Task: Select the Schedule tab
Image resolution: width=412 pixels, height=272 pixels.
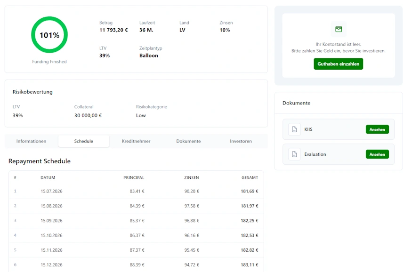Action: point(83,141)
